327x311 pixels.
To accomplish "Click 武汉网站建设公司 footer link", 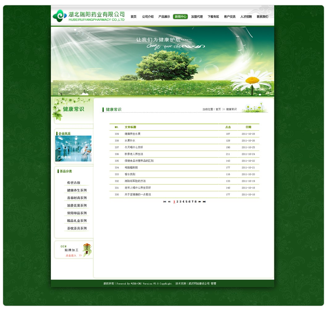I will coord(199,284).
